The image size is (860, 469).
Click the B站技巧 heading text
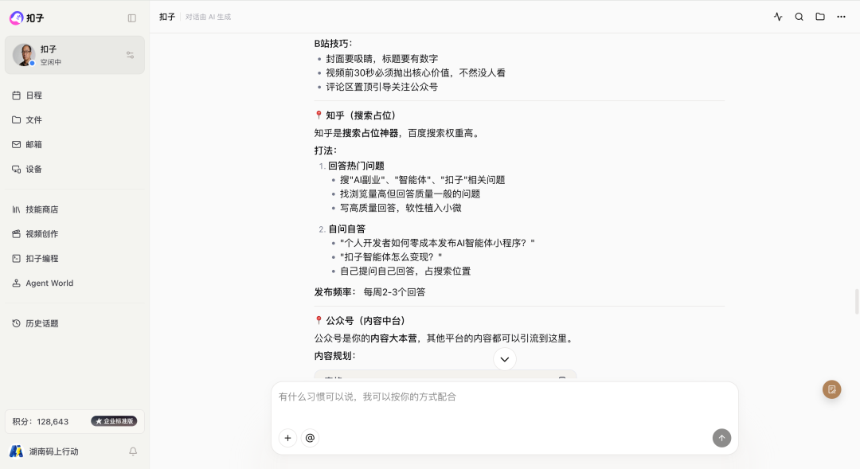point(334,43)
